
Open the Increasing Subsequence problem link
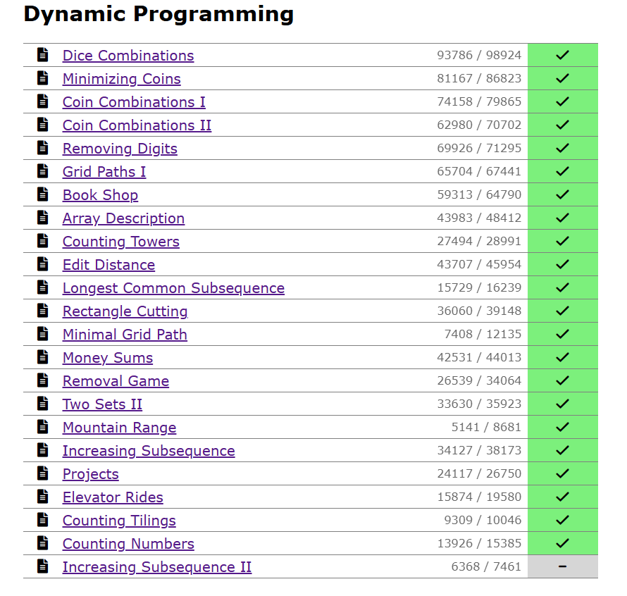pyautogui.click(x=149, y=450)
